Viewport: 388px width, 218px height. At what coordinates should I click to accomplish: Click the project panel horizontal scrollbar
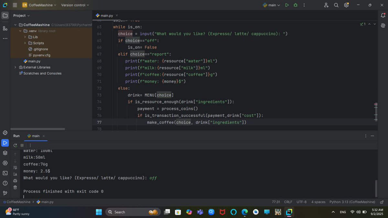38,129
